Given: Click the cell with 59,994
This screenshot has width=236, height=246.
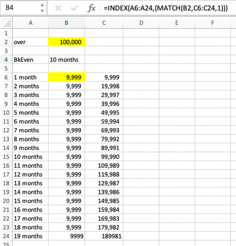Looking at the screenshot, I should 104,121.
